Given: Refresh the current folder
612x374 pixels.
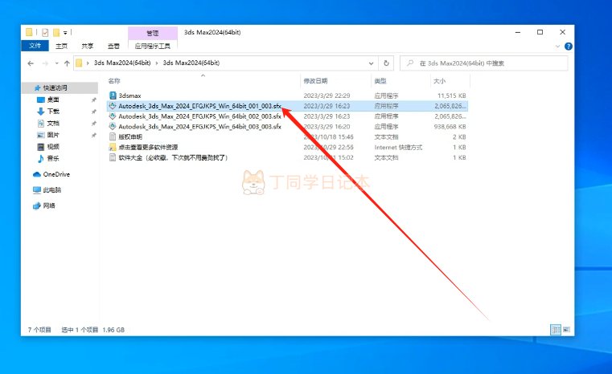Looking at the screenshot, I should [x=386, y=63].
